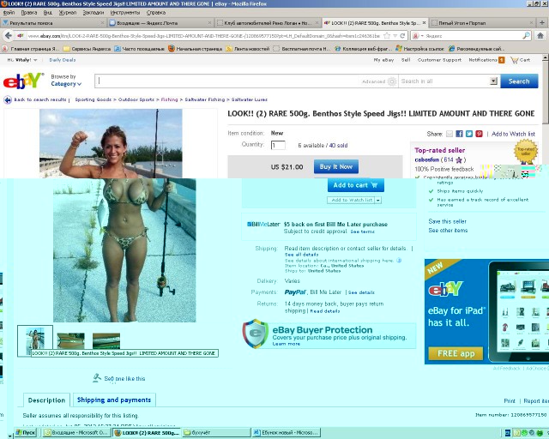Click the eBay logo

coord(23,81)
